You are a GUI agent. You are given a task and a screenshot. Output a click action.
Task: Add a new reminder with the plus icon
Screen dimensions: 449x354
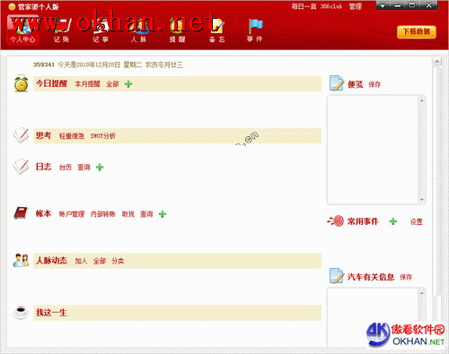coord(128,84)
